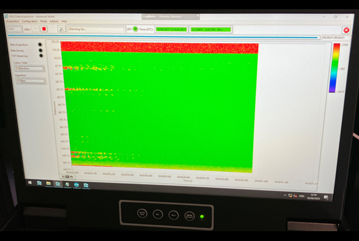Click the last iDAS icon on the taskbar

click(86, 185)
